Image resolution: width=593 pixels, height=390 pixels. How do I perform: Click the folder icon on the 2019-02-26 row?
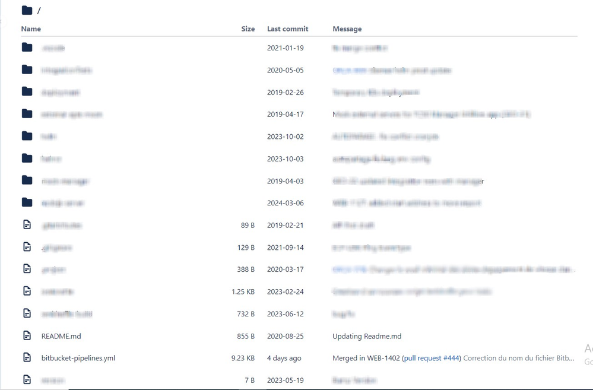pyautogui.click(x=27, y=92)
